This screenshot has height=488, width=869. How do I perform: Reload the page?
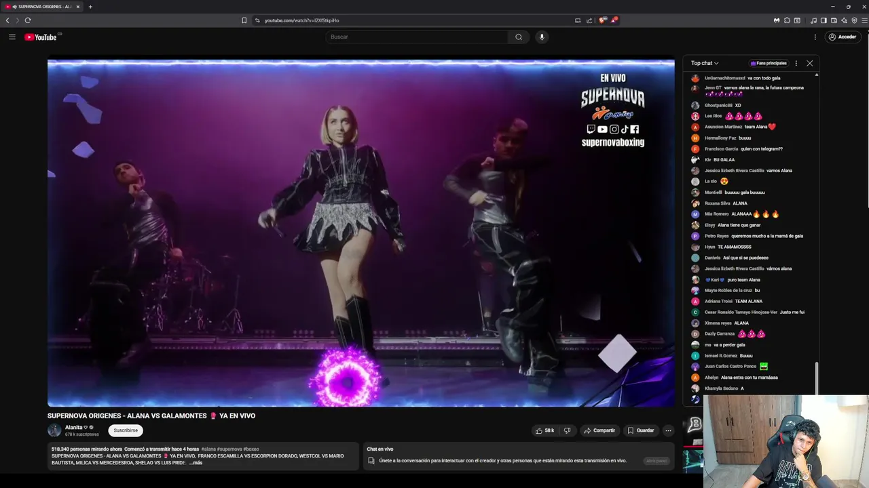28,20
